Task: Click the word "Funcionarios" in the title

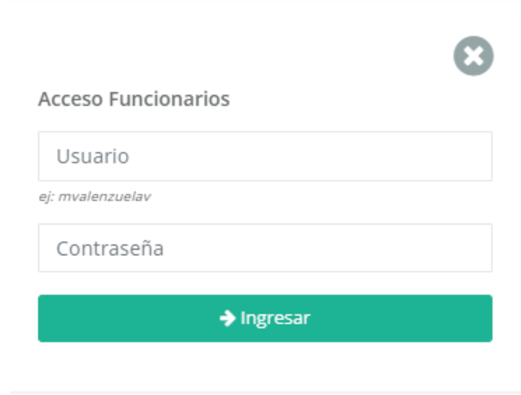Action: [169, 99]
